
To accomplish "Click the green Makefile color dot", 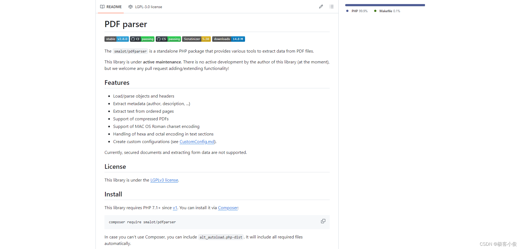I will (375, 11).
